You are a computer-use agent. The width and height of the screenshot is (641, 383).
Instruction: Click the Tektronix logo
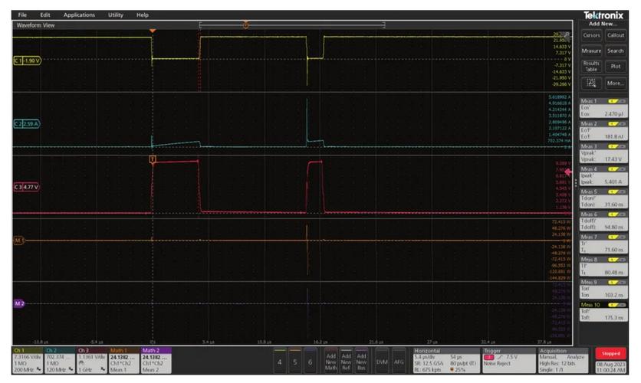pyautogui.click(x=603, y=15)
